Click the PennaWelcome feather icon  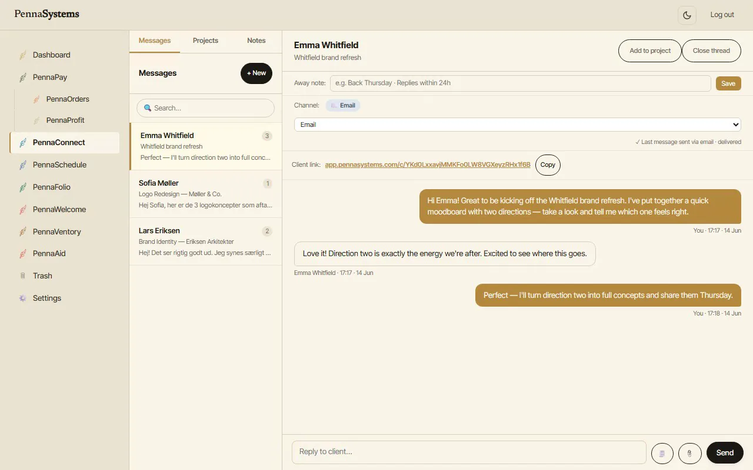22,210
